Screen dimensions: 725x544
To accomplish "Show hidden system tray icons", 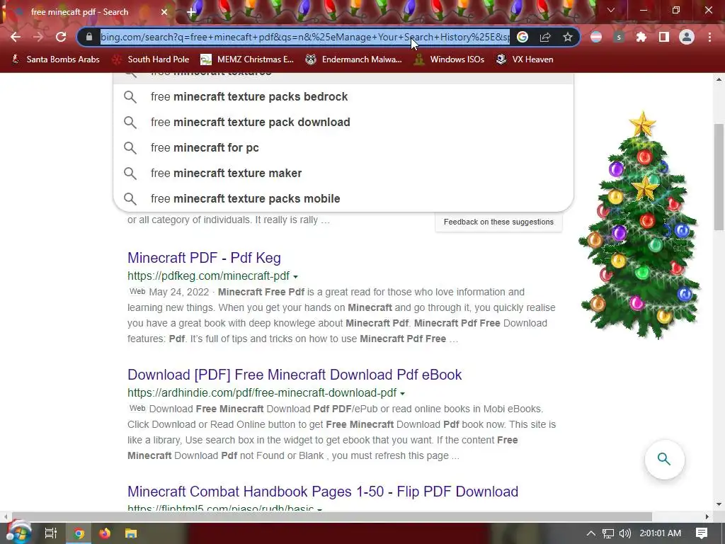I will (x=591, y=533).
